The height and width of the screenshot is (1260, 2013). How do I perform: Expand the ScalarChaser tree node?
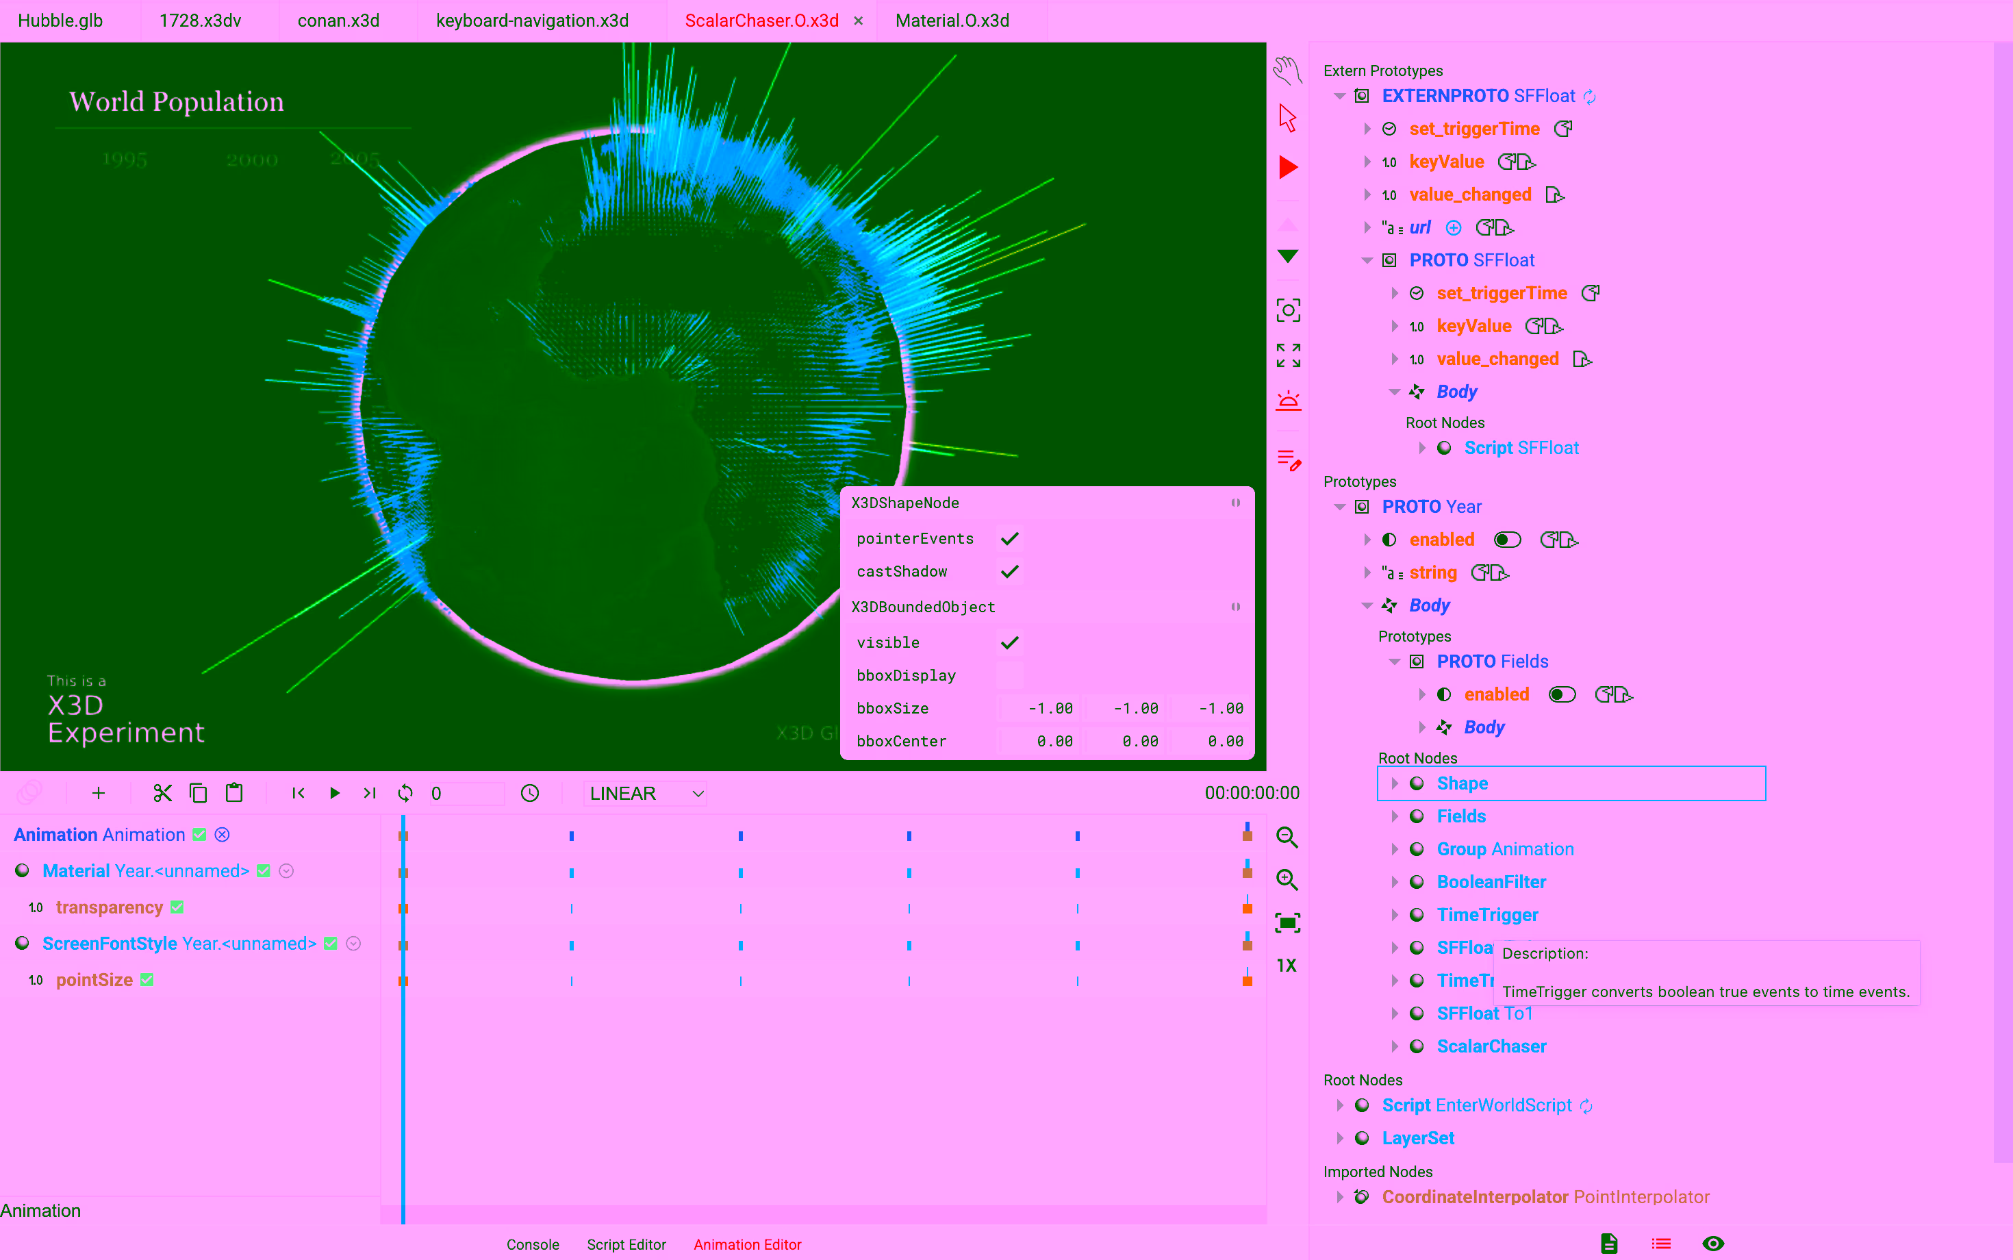pos(1394,1046)
